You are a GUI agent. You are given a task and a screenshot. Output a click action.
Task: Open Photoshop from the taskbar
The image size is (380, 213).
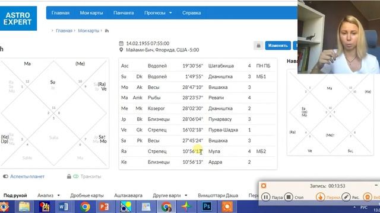[207, 206]
